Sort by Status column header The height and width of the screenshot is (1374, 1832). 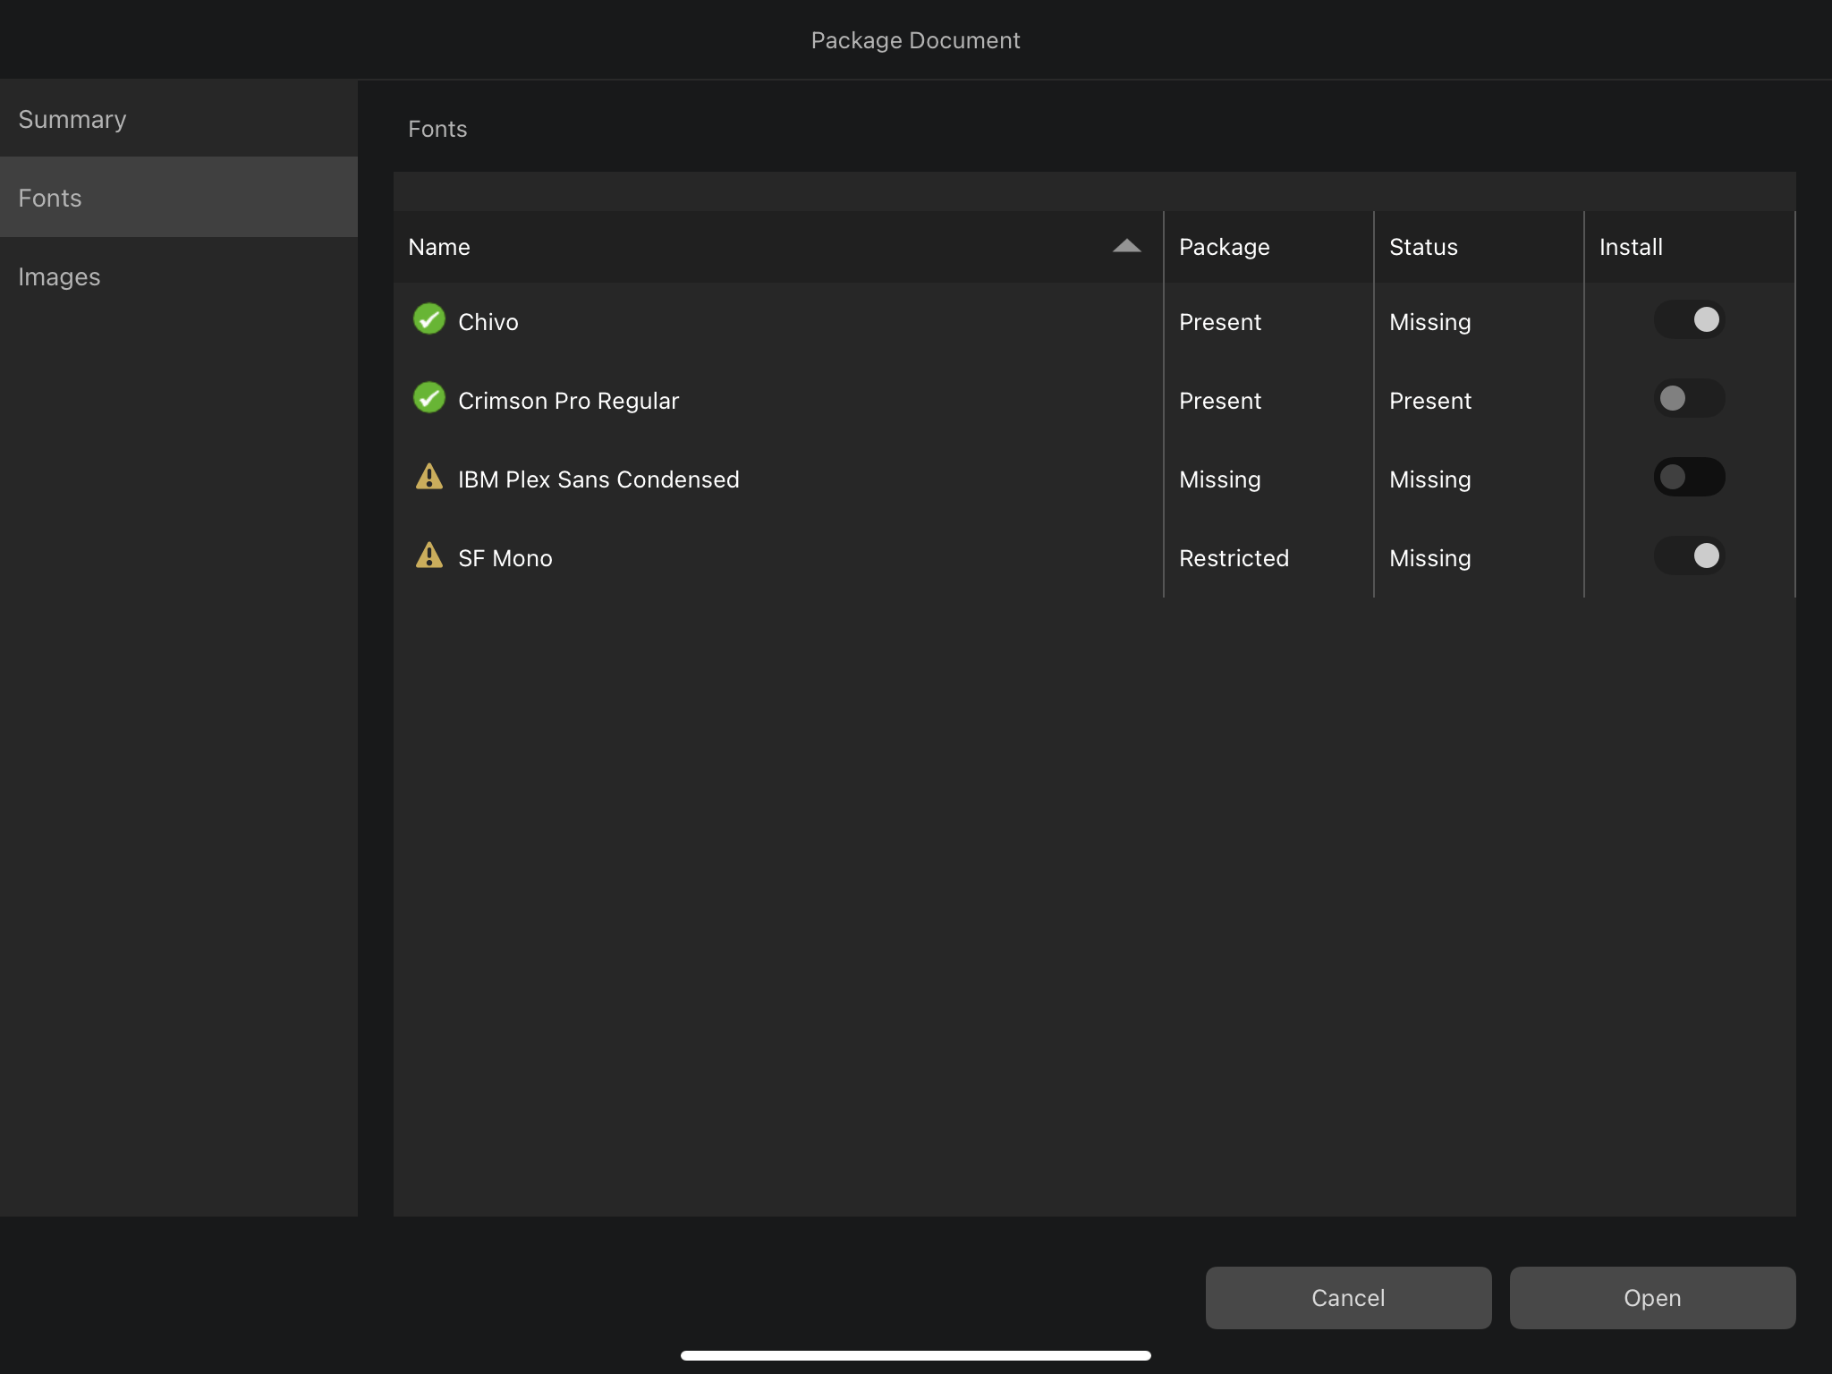[x=1424, y=245]
